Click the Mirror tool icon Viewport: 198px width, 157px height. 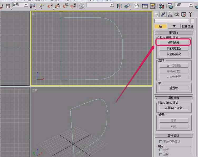pyautogui.click(x=119, y=6)
